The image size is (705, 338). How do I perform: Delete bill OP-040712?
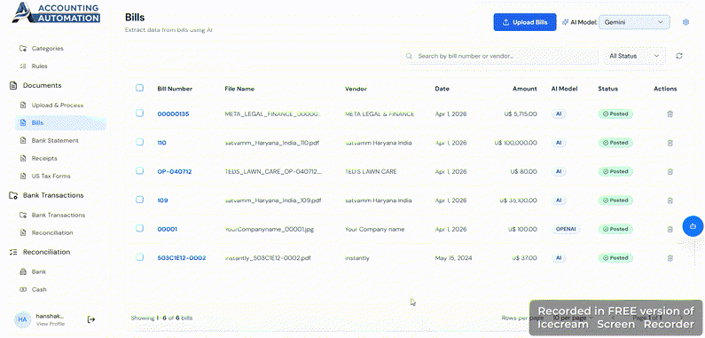tap(670, 171)
